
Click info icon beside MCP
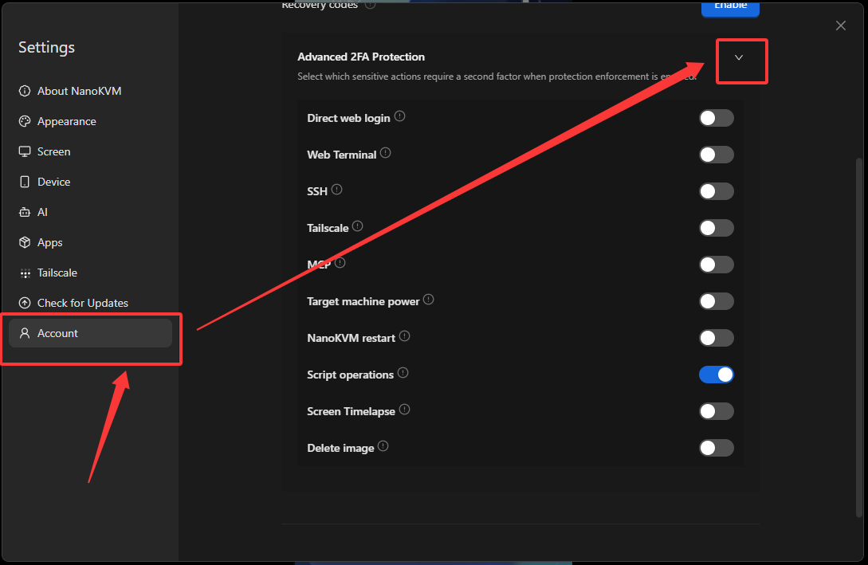click(x=340, y=262)
